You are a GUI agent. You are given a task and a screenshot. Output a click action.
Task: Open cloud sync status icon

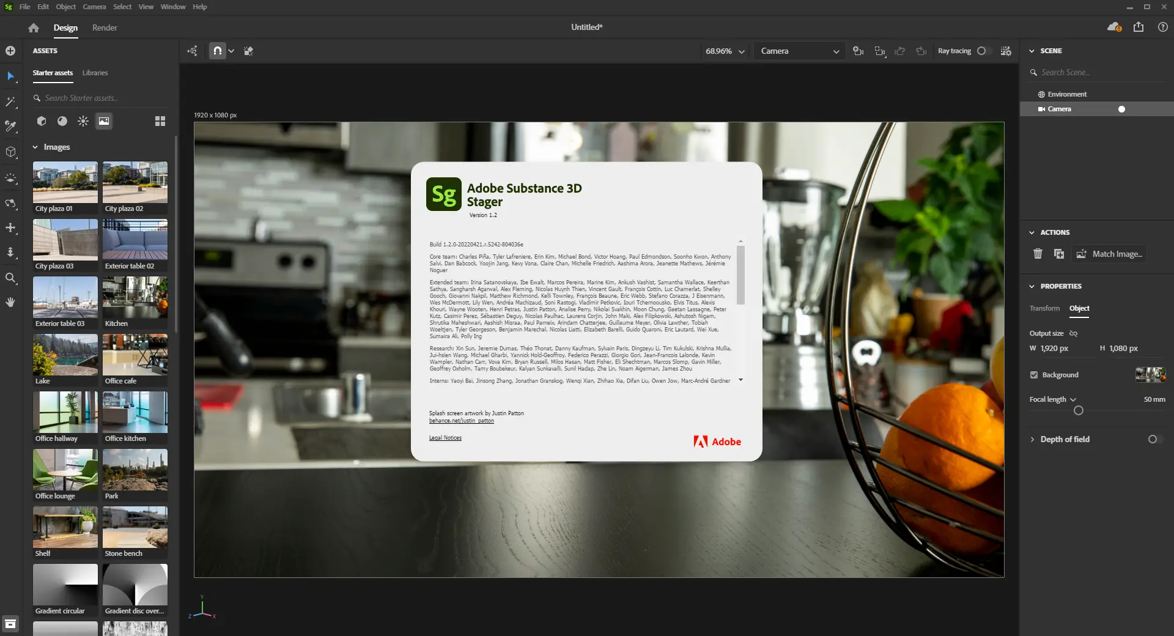tap(1114, 27)
